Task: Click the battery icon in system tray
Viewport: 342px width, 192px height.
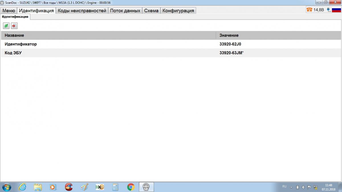Action: [298, 187]
